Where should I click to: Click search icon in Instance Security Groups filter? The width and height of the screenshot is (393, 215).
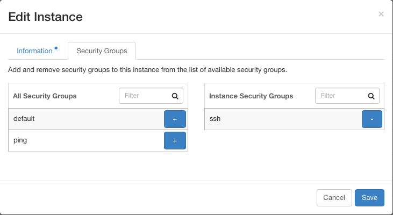pyautogui.click(x=371, y=96)
